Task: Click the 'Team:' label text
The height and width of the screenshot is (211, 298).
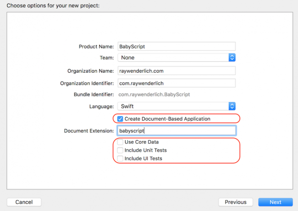Action: coord(106,58)
